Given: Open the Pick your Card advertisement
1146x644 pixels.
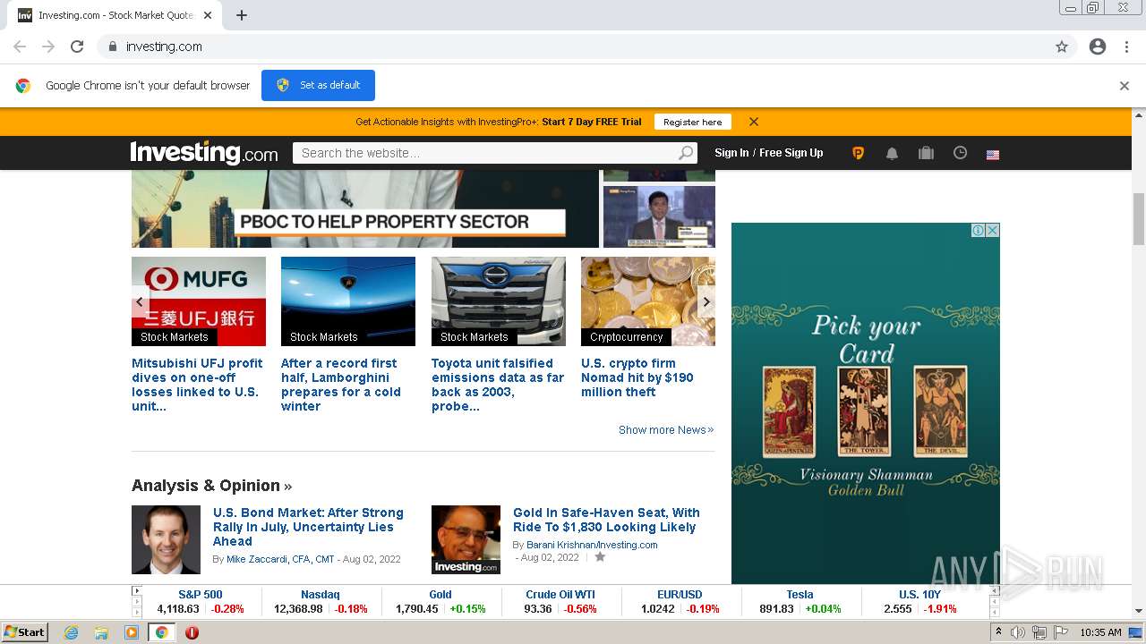Looking at the screenshot, I should click(x=866, y=403).
